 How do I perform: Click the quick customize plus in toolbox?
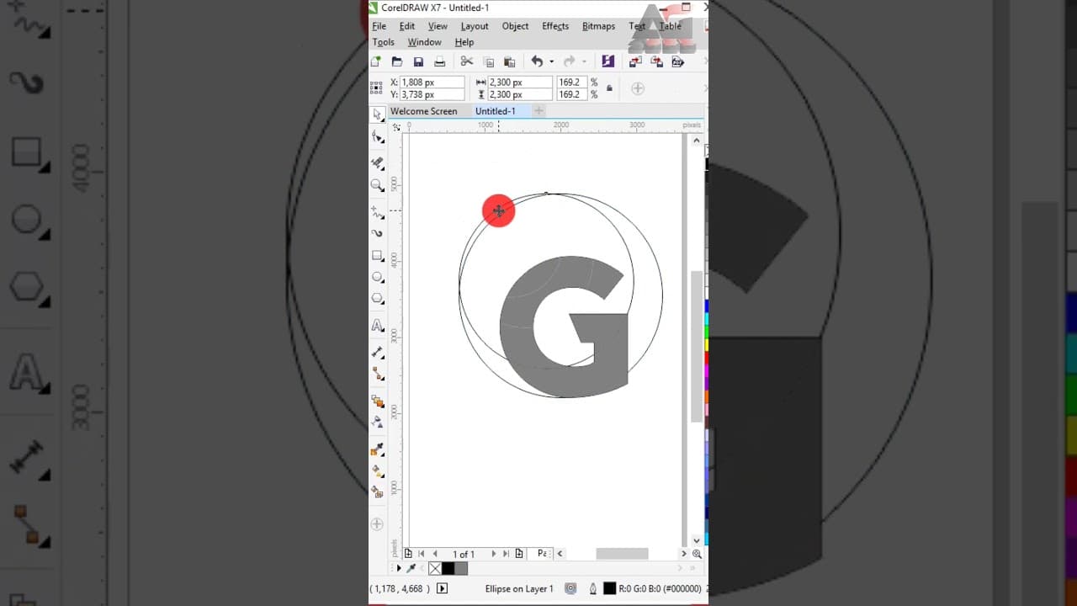point(377,524)
